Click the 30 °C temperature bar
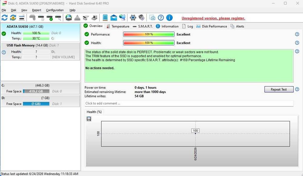Image resolution: width=303 pixels, height=176 pixels. [36, 38]
